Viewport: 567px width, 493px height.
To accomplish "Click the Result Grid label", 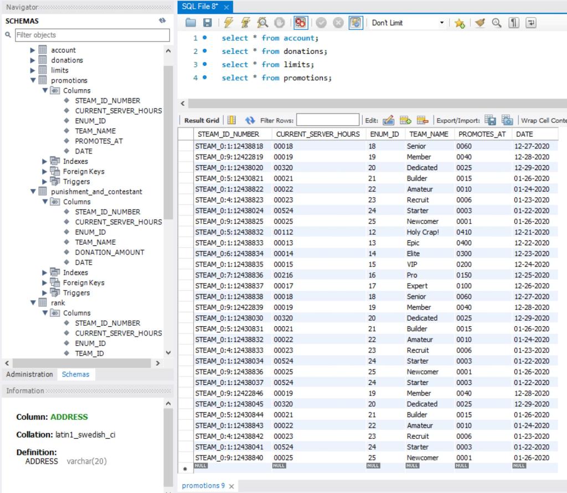I will point(202,119).
